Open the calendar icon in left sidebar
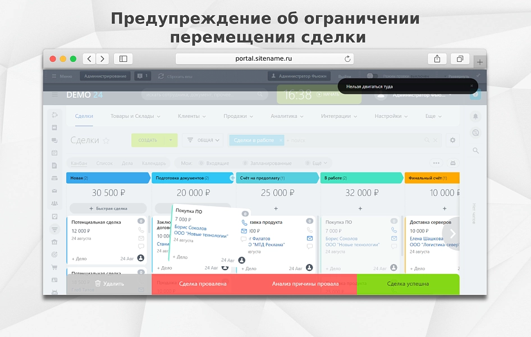This screenshot has width=531, height=337. coord(54,153)
